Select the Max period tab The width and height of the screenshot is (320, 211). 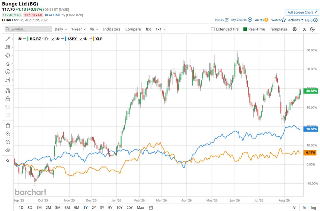(x=140, y=208)
